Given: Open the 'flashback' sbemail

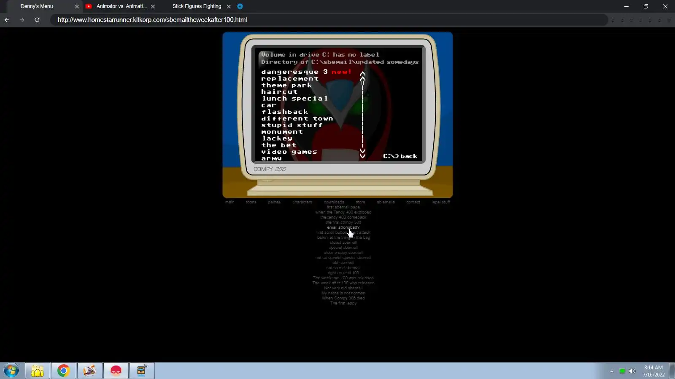Looking at the screenshot, I should pos(284,112).
